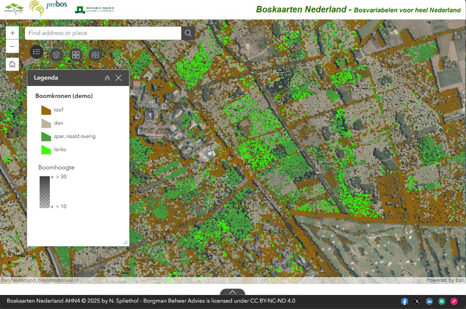Zoom in with the plus button

tap(12, 32)
